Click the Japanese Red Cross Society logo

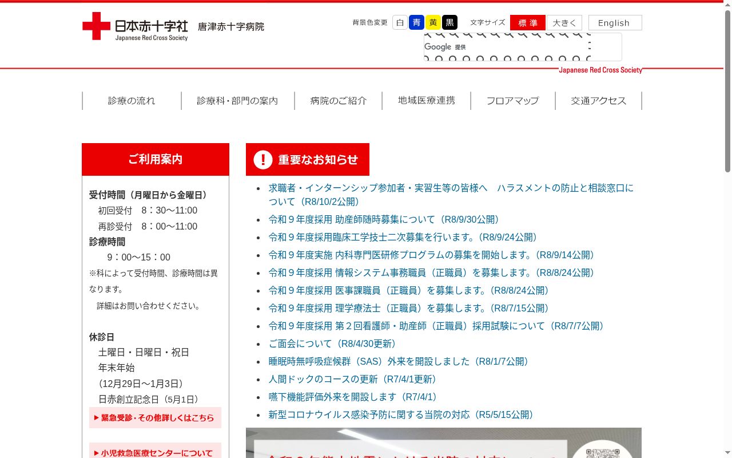[x=136, y=26]
